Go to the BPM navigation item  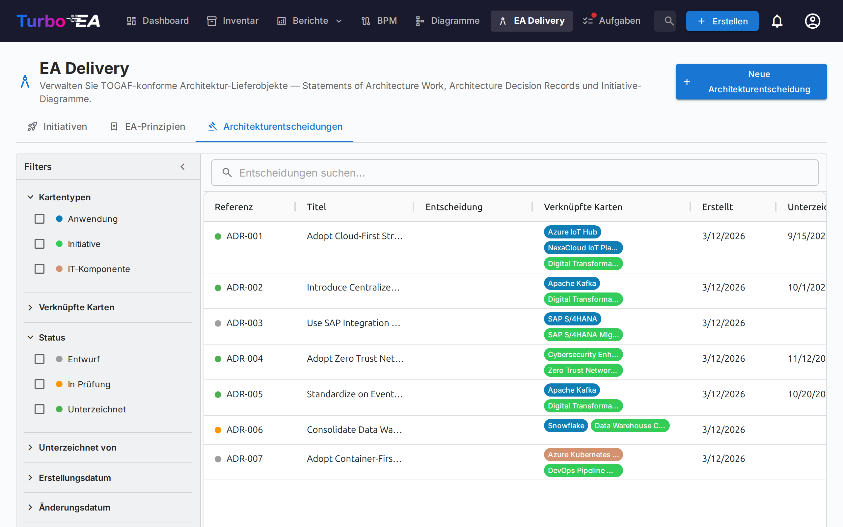point(379,21)
